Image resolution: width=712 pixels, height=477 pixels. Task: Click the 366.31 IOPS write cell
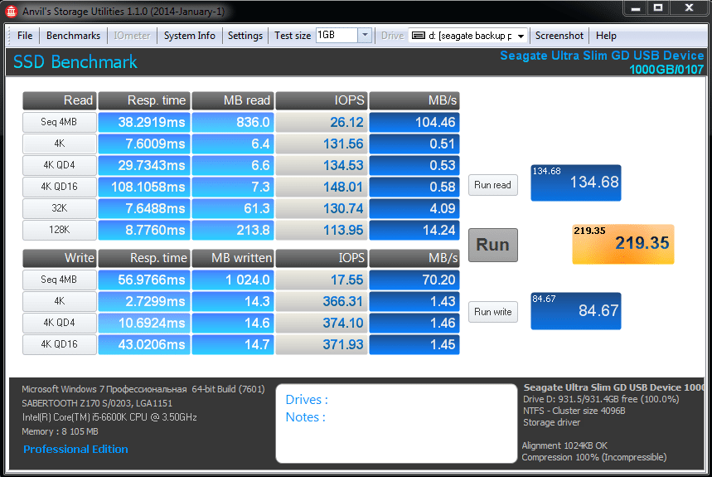321,301
